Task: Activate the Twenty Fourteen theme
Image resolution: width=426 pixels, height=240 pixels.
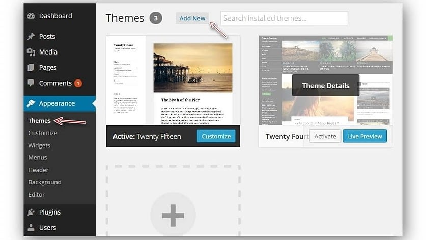Action: 325,136
